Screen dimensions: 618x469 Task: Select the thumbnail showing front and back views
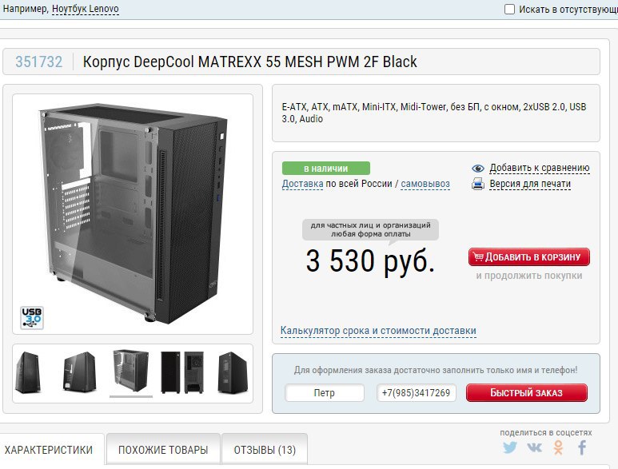[x=182, y=372]
